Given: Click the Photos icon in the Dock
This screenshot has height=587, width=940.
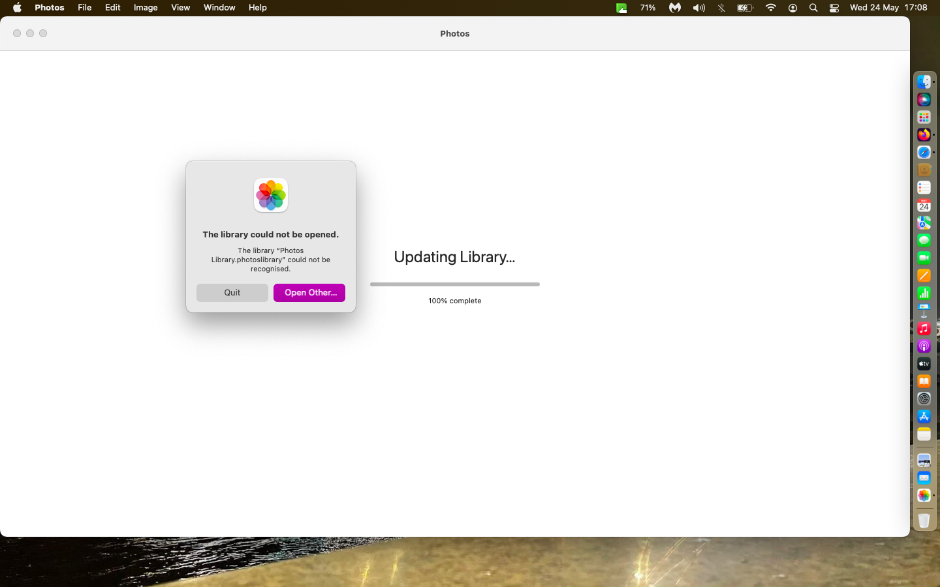Looking at the screenshot, I should click(x=924, y=496).
